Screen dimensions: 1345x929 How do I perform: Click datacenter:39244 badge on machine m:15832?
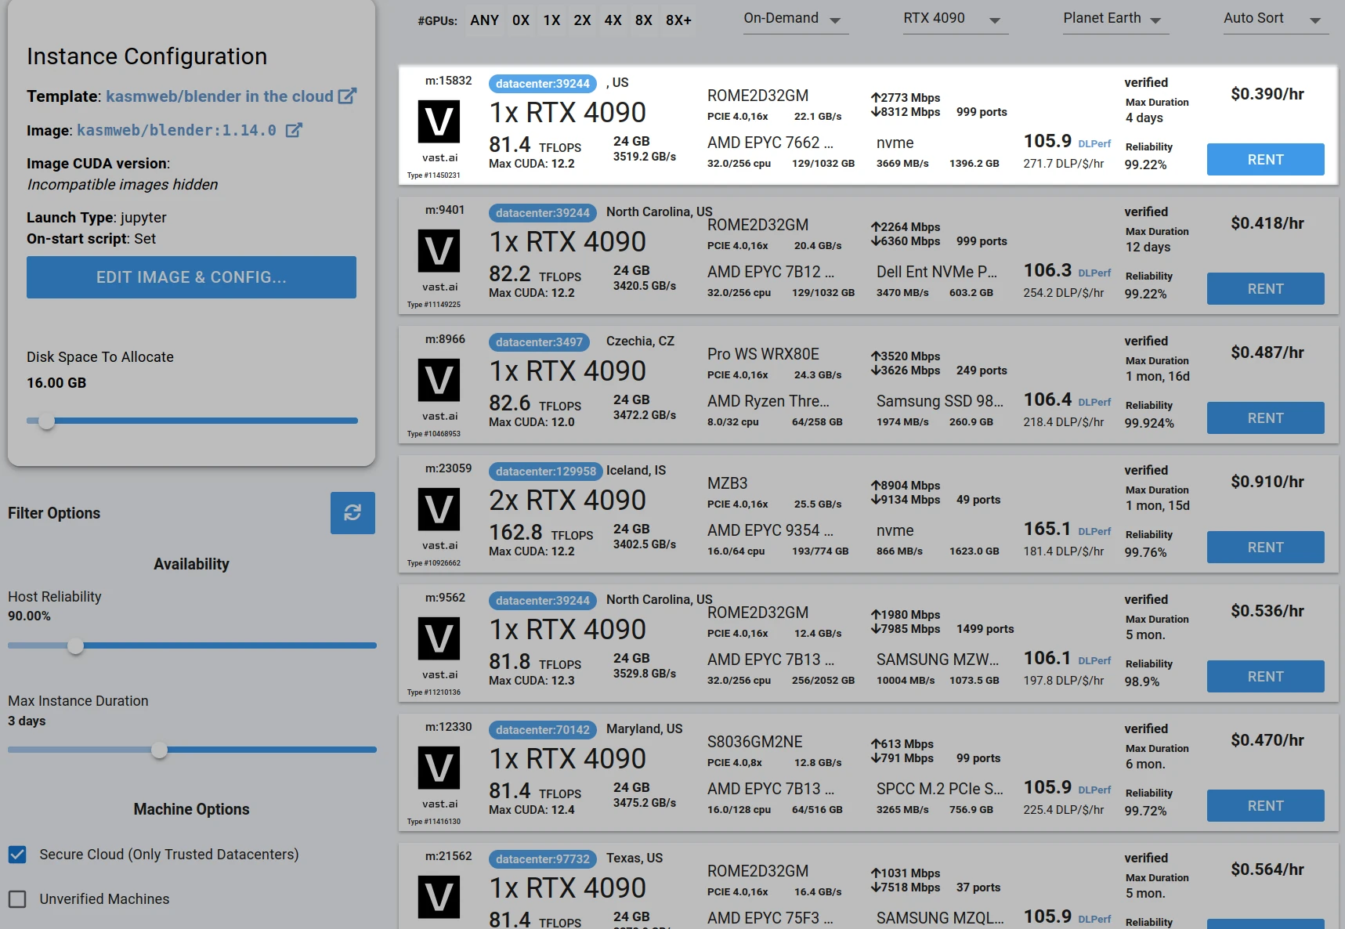(543, 84)
